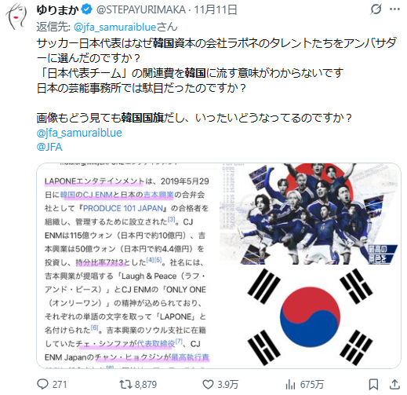Open the South Korean flag image
407x395 pixels.
tap(310, 317)
